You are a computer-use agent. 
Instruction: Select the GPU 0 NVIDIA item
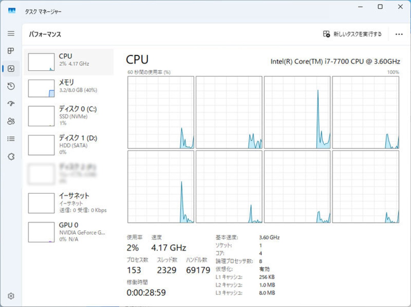coord(69,232)
